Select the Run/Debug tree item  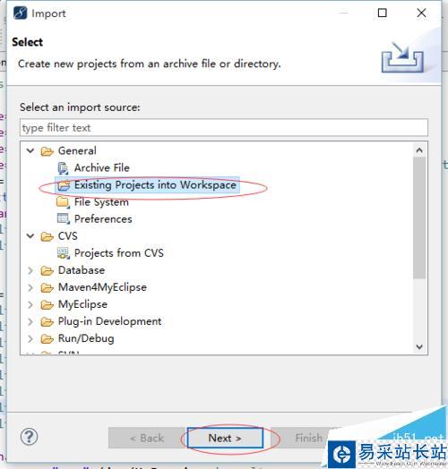[x=86, y=338]
